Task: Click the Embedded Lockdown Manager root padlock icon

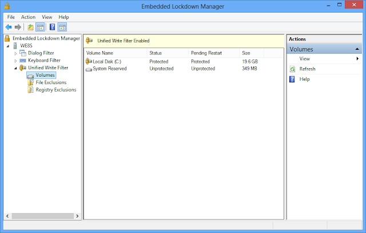Action: click(x=7, y=38)
